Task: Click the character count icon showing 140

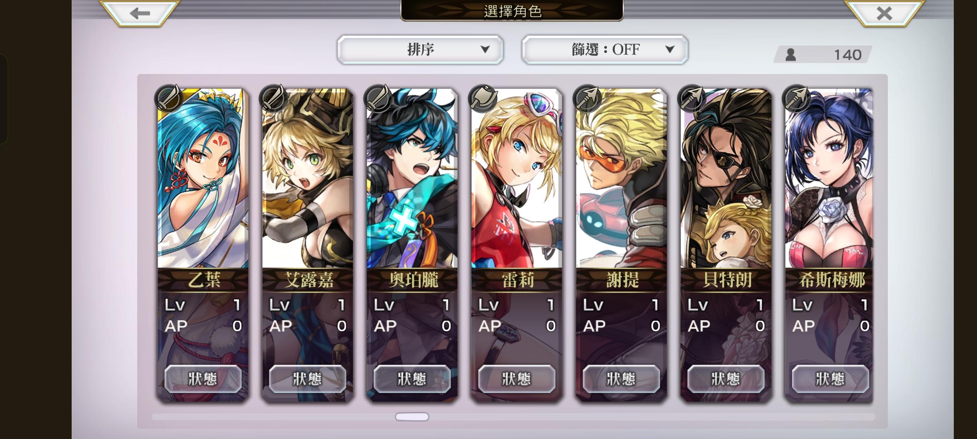Action: click(791, 54)
